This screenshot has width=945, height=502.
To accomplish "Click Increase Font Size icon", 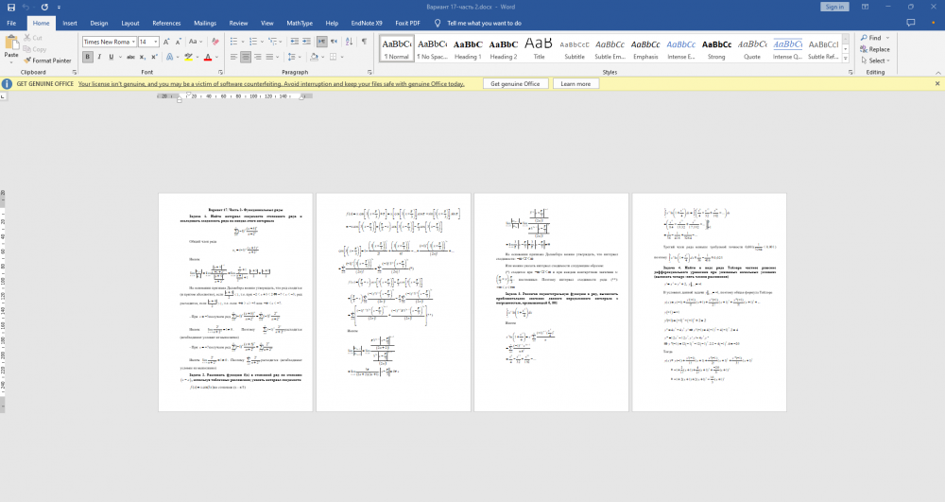I will click(166, 42).
